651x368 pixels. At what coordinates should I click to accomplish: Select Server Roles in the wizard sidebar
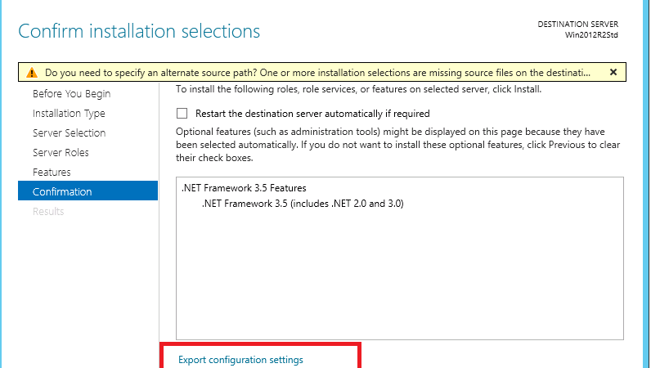61,152
